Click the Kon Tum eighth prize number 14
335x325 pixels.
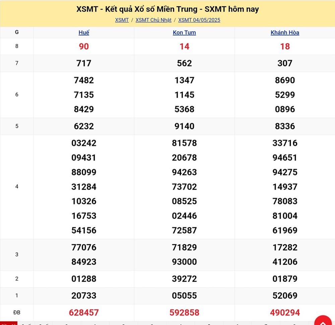point(184,46)
